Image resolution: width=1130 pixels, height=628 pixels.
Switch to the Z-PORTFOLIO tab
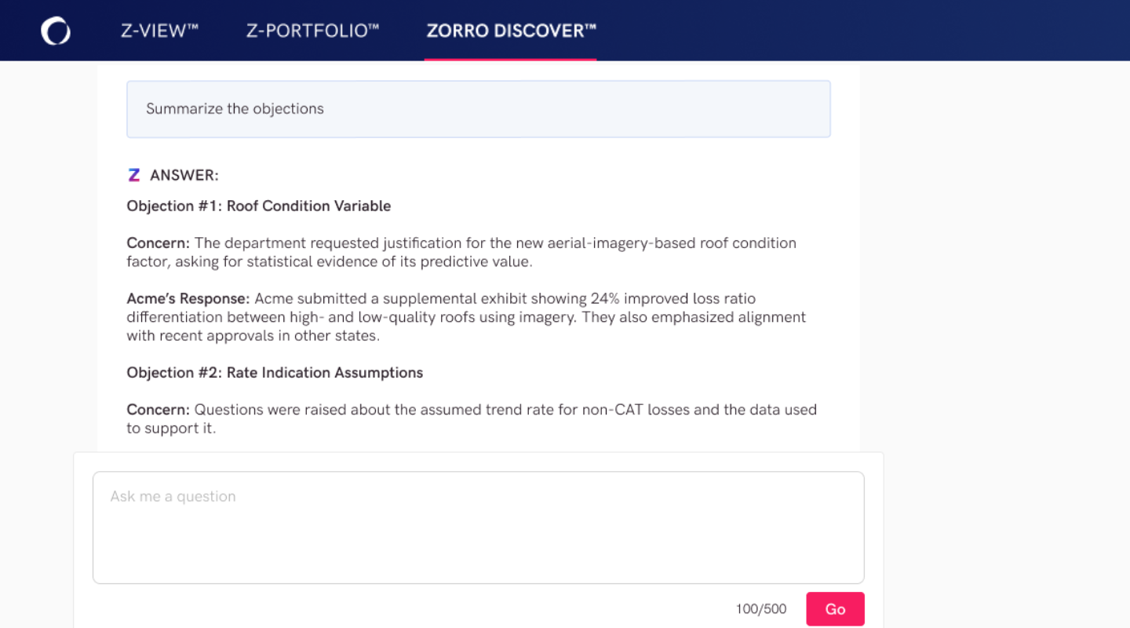(x=312, y=31)
